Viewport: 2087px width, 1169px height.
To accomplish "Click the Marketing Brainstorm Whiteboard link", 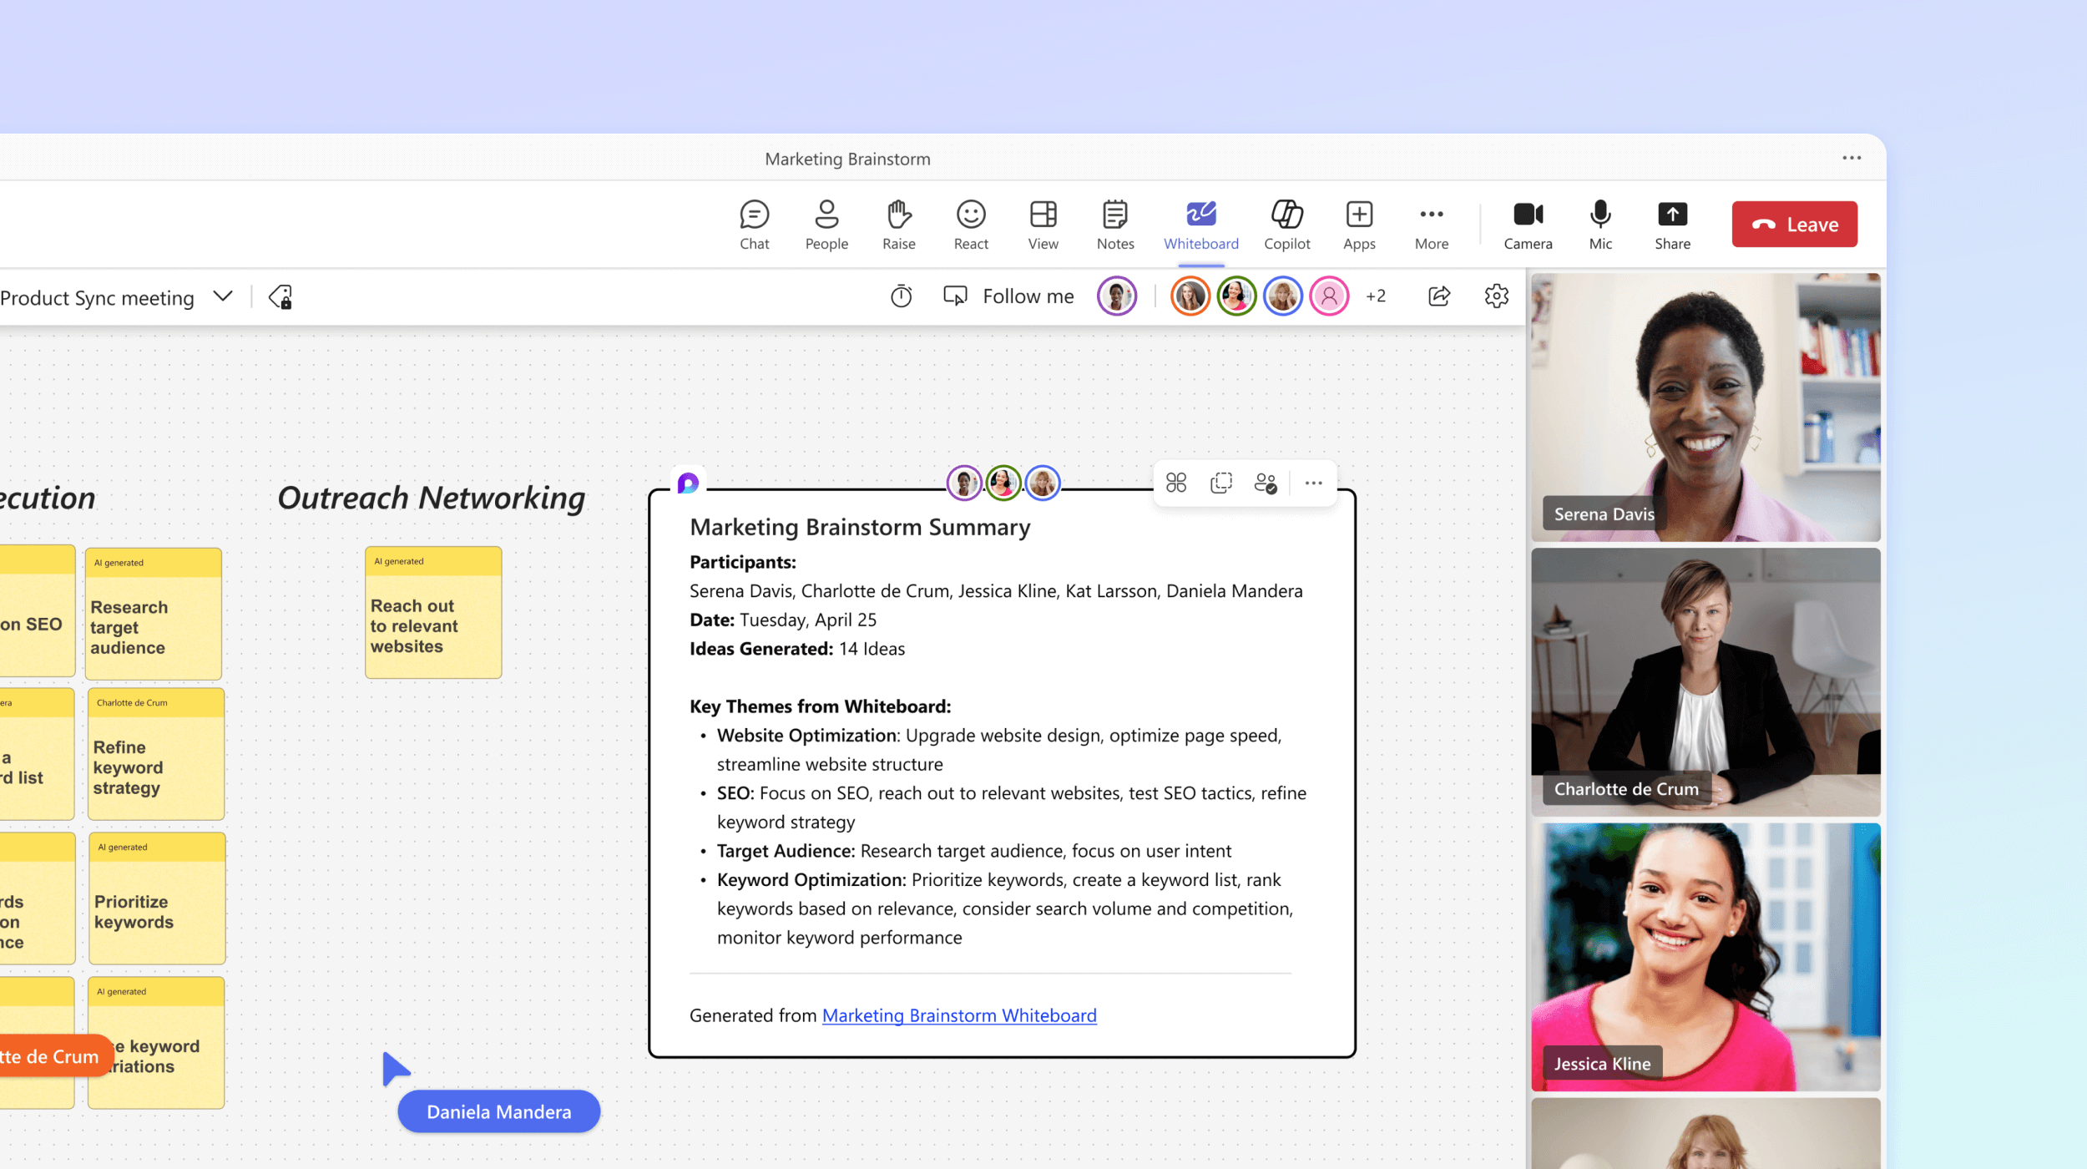I will point(959,1014).
